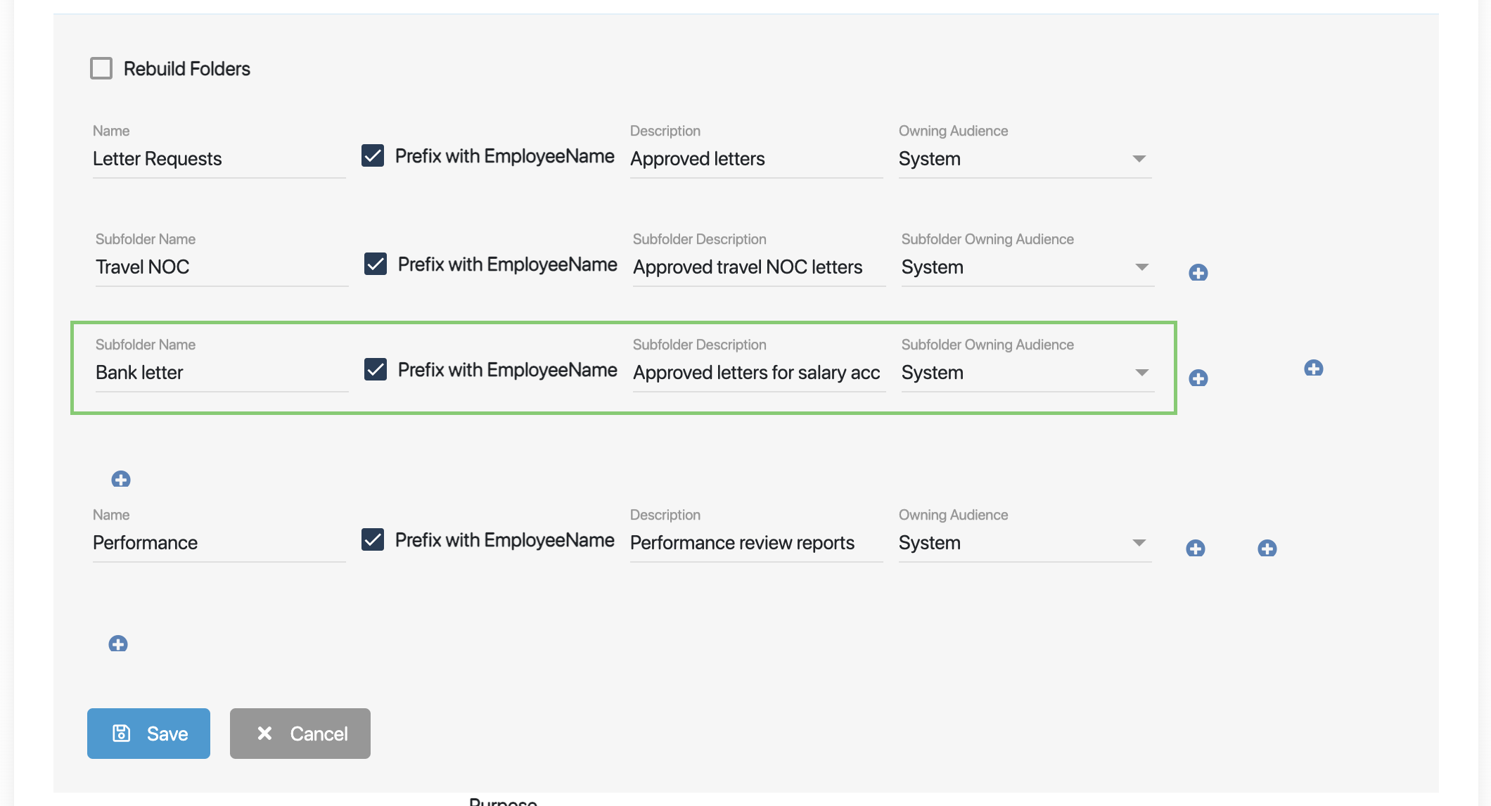Click the plus icon next to Performance row
1491x806 pixels.
(x=1196, y=548)
